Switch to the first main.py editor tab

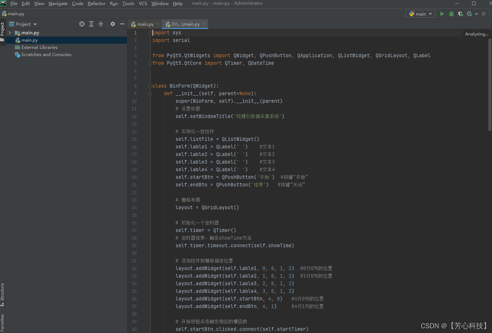pyautogui.click(x=145, y=24)
